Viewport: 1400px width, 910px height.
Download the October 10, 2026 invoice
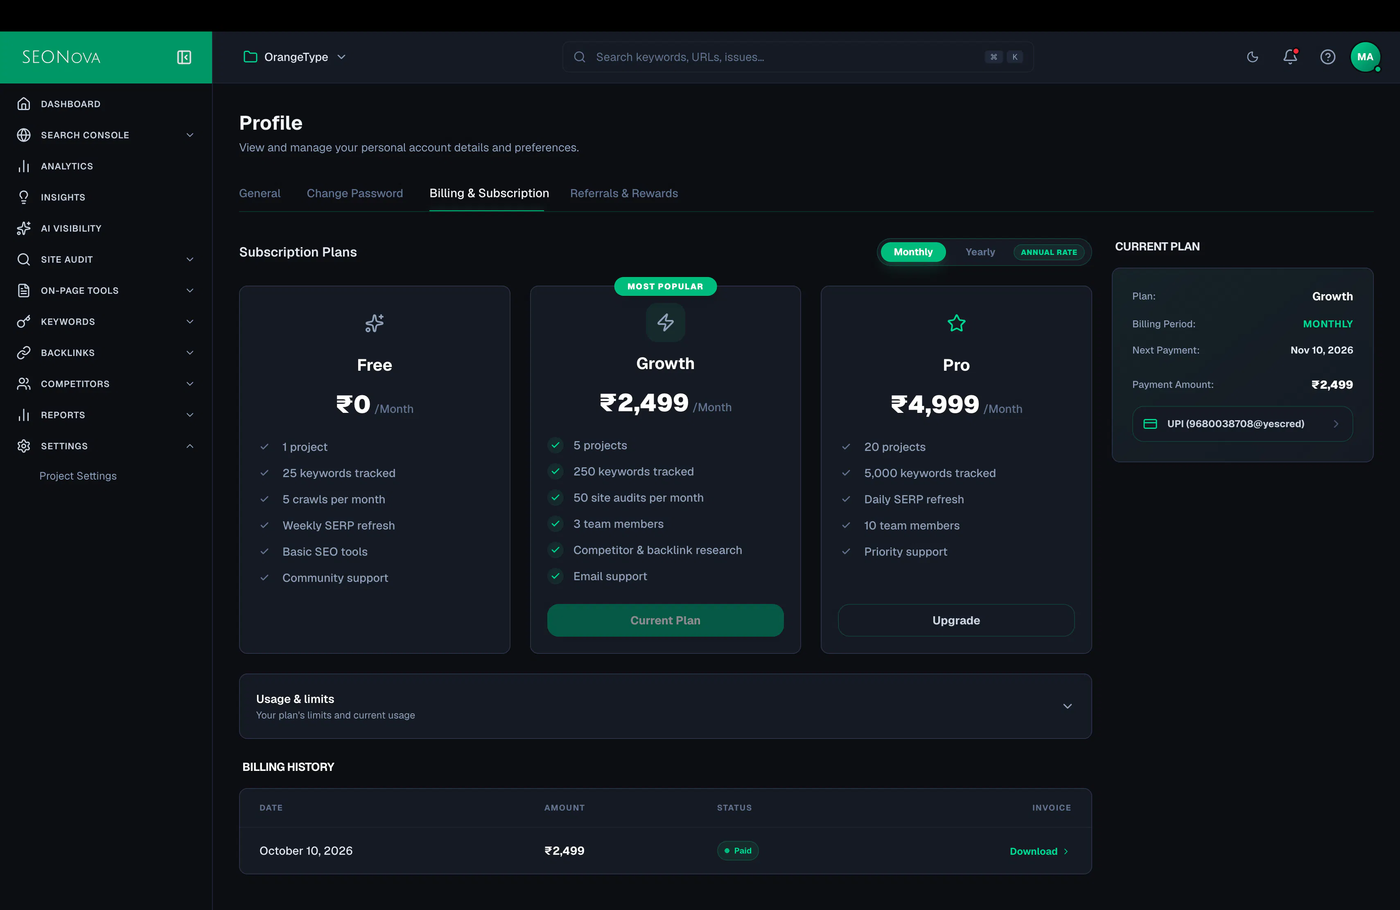point(1039,851)
